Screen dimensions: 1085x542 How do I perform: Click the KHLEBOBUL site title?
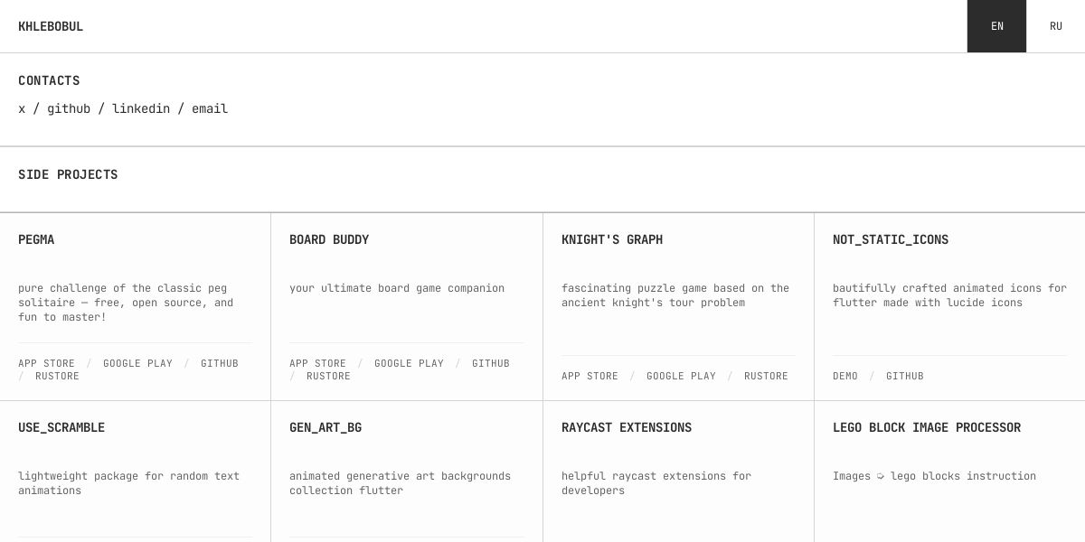(x=51, y=26)
